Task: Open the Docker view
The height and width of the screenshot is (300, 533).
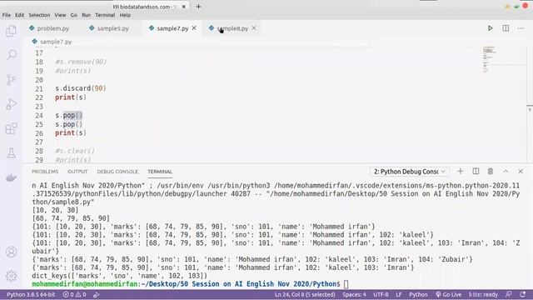Action: point(11,177)
